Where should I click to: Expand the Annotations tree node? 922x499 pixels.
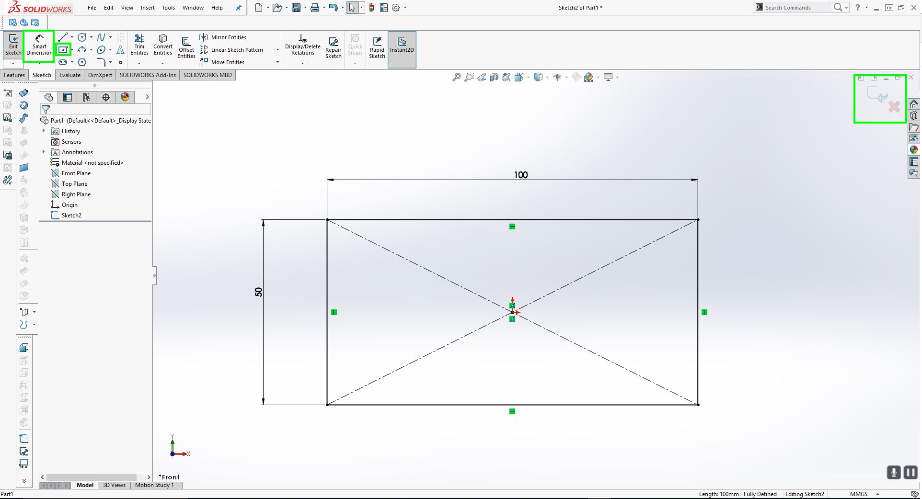[44, 152]
